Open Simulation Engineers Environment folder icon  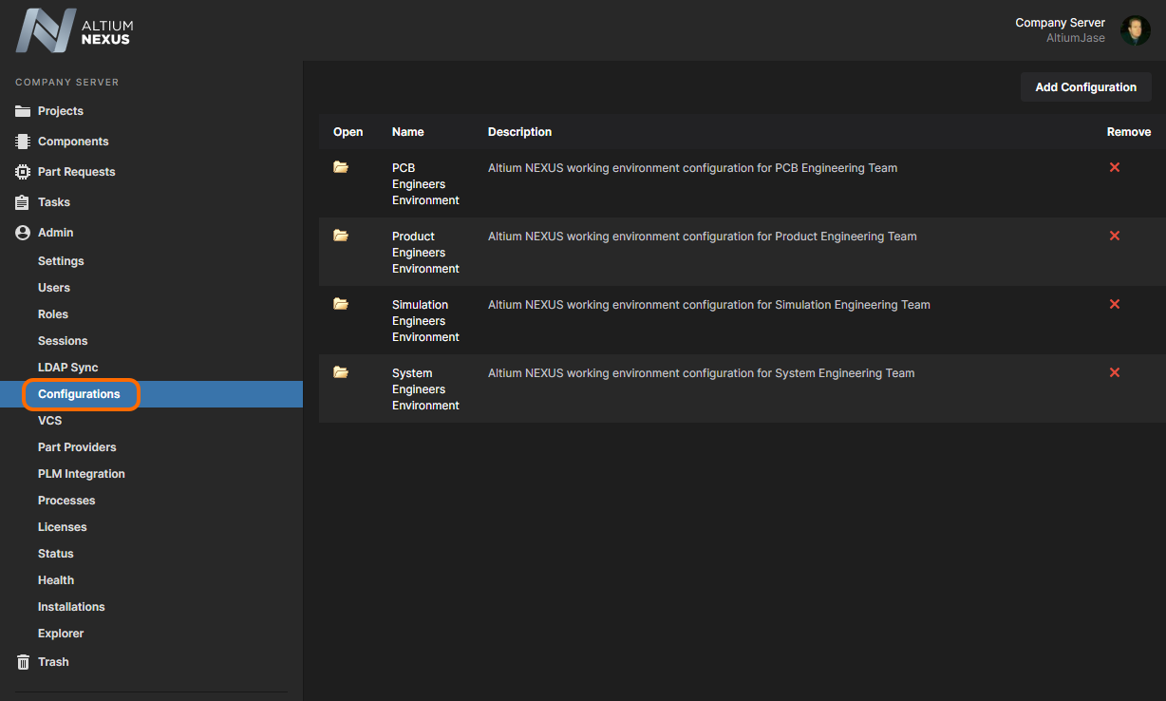pyautogui.click(x=341, y=304)
